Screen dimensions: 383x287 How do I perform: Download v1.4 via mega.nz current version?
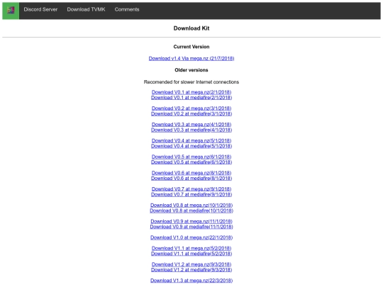[191, 58]
